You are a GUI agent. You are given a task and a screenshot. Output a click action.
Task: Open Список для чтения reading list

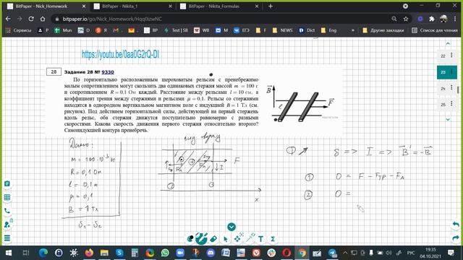click(x=435, y=30)
